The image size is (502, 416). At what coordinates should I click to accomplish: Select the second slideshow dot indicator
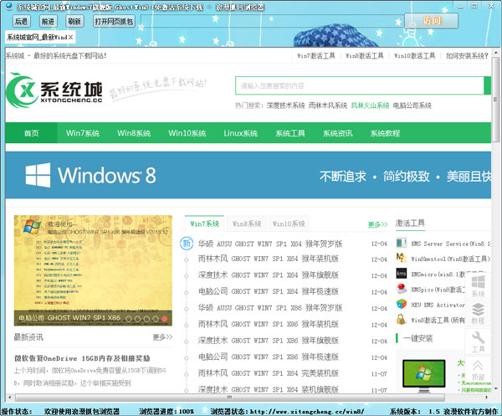tap(138, 319)
